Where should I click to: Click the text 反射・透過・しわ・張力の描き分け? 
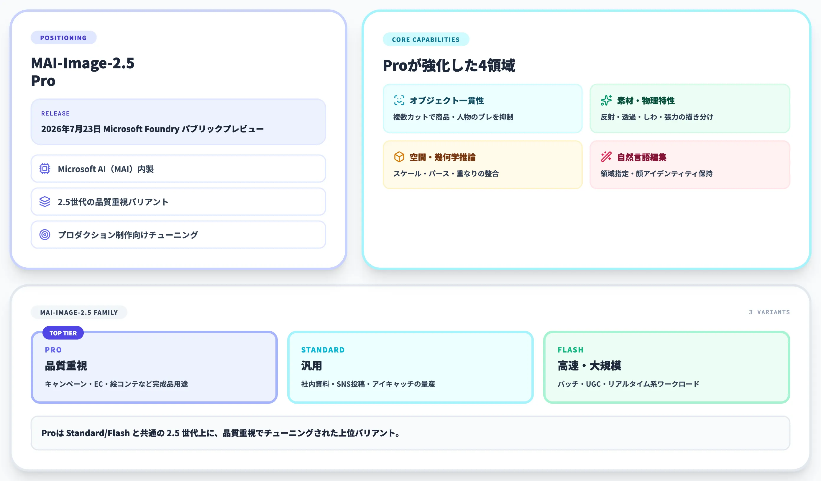(x=657, y=117)
